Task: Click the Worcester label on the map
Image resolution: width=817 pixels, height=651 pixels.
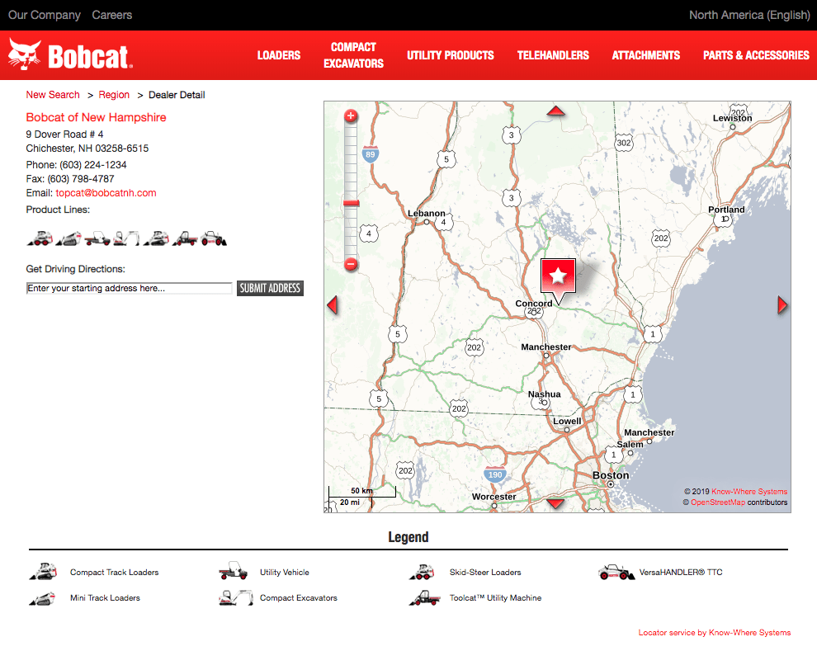Action: click(494, 497)
